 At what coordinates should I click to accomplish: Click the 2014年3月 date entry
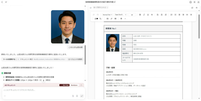[109, 72]
